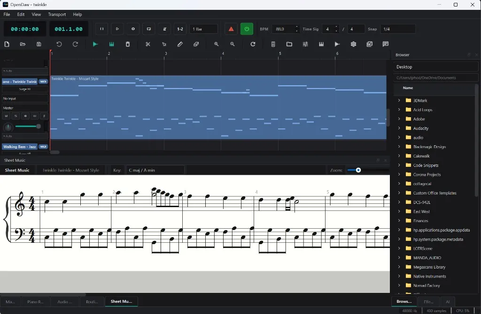Image resolution: width=481 pixels, height=314 pixels.
Task: Open the chat message bubble icon
Action: [386, 44]
